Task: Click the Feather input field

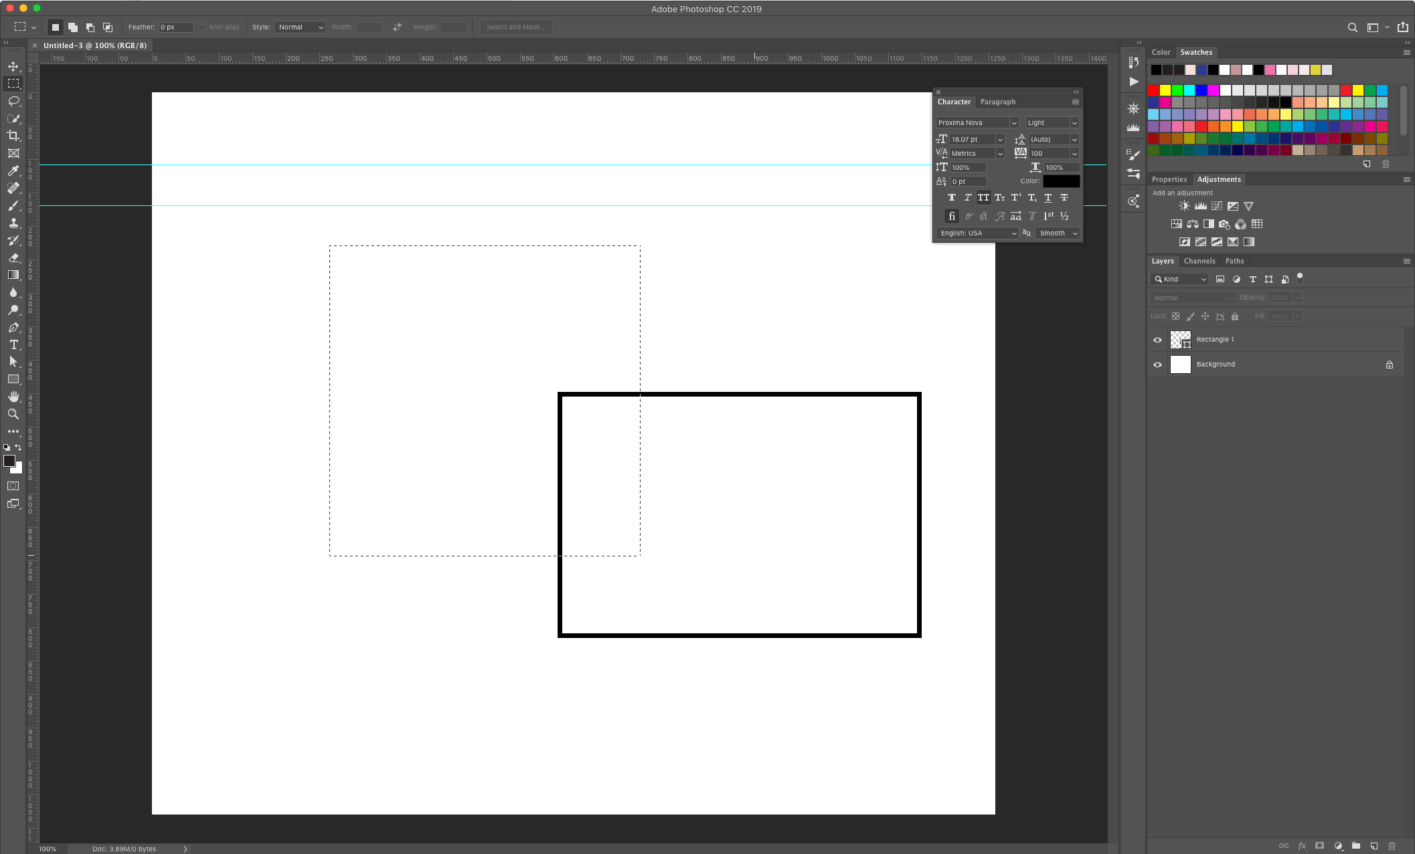Action: 175,27
